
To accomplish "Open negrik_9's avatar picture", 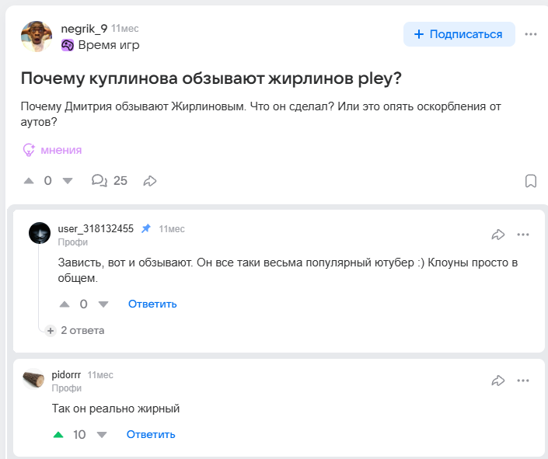I will click(36, 36).
